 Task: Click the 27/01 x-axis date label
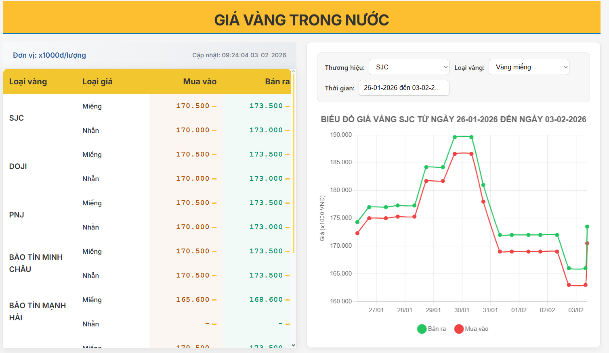pyautogui.click(x=376, y=310)
